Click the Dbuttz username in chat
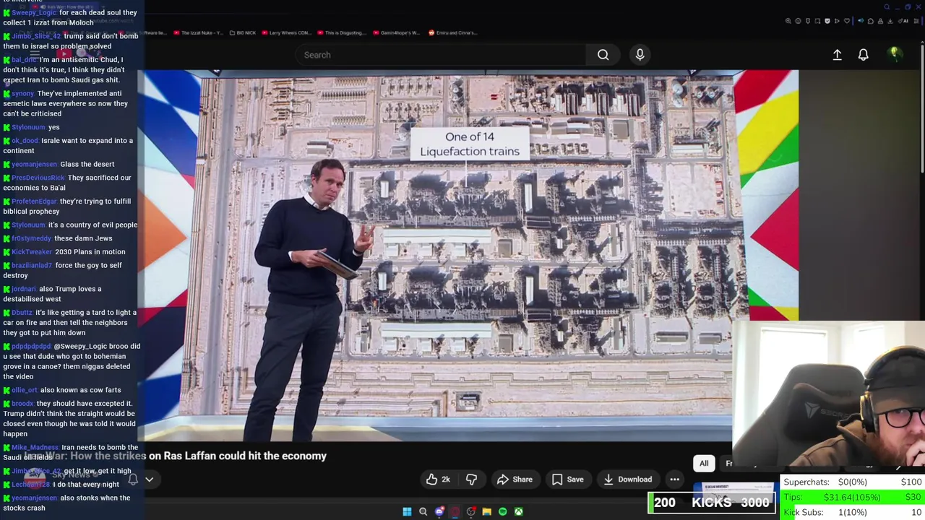This screenshot has width=925, height=520. coord(22,313)
